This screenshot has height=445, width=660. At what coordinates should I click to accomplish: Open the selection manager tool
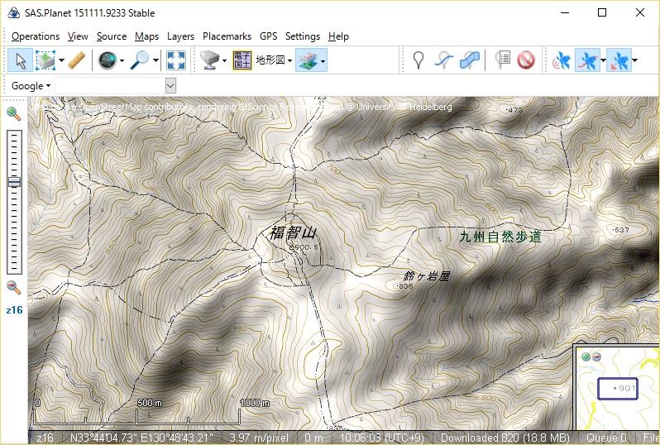click(45, 60)
